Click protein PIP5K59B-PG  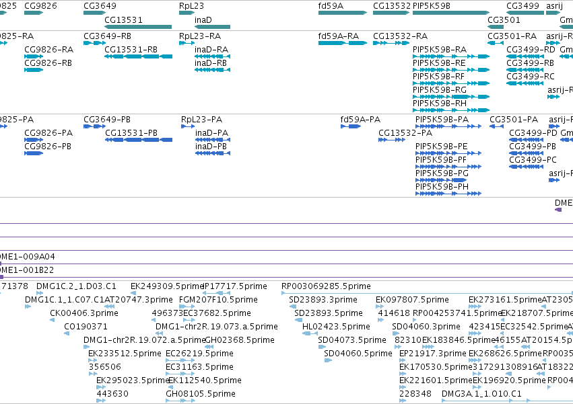tap(441, 180)
